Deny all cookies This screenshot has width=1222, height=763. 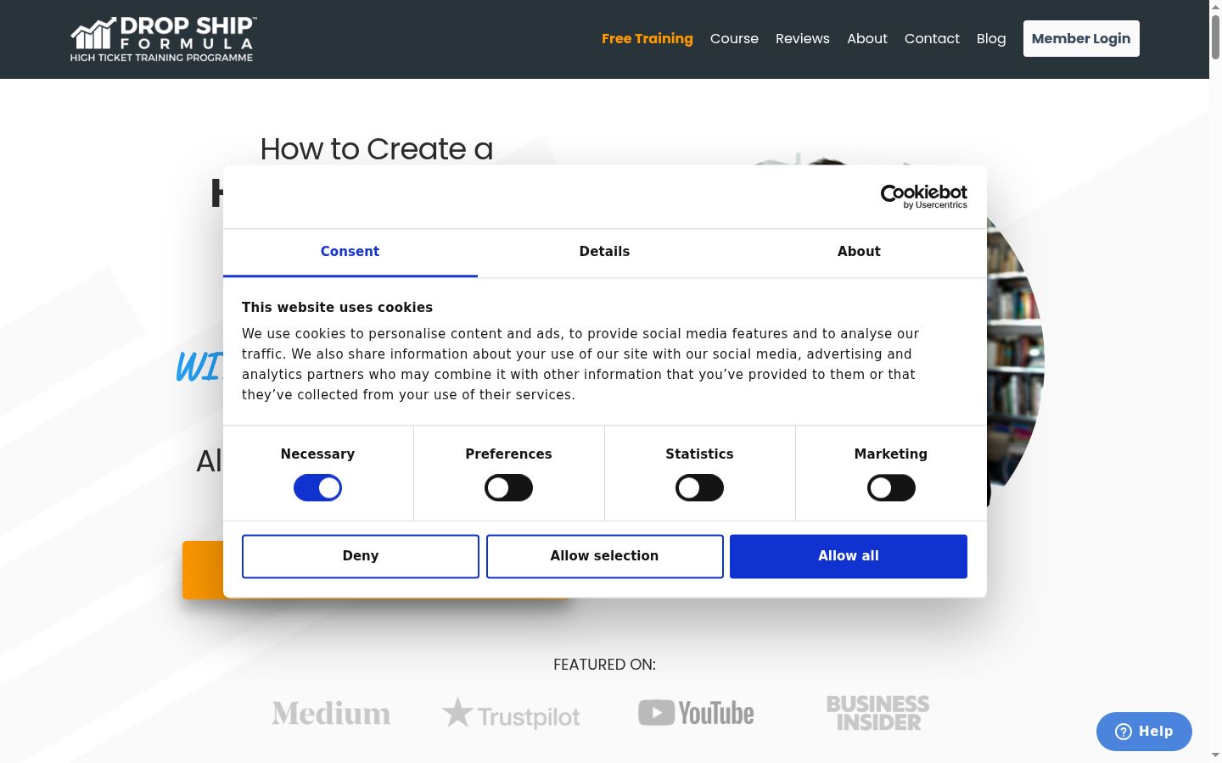[361, 556]
